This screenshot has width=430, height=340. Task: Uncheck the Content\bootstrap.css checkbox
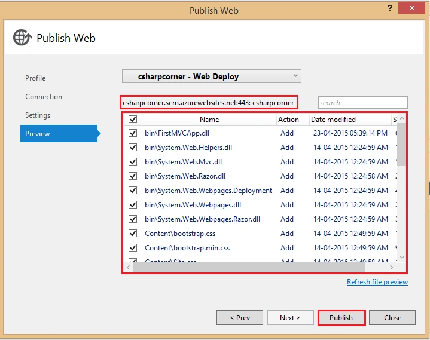[133, 234]
